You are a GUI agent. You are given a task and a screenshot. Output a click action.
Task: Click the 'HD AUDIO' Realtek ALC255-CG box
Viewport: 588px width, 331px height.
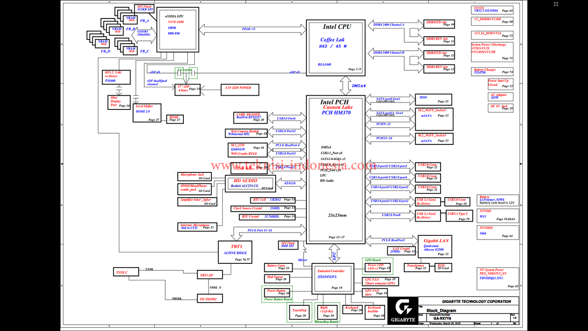(x=250, y=184)
